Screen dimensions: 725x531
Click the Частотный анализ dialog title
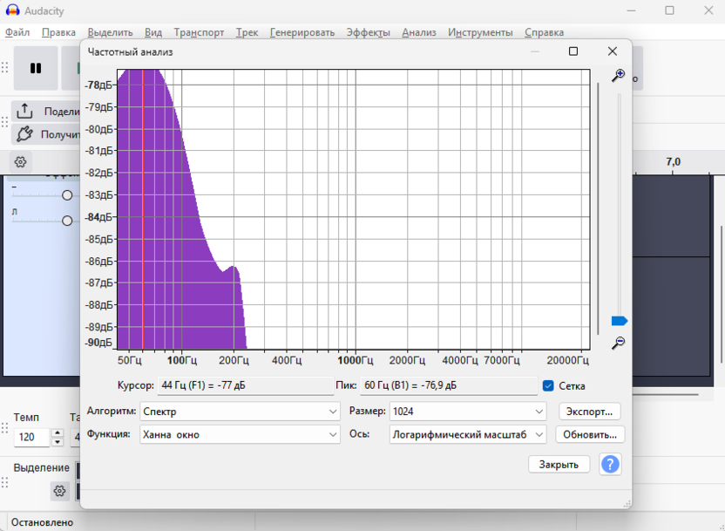tap(131, 51)
